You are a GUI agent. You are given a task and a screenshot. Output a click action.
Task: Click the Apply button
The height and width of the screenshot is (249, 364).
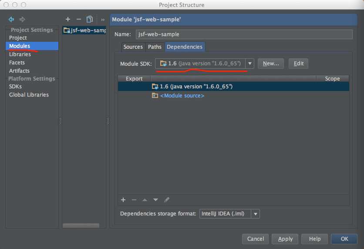pos(285,239)
